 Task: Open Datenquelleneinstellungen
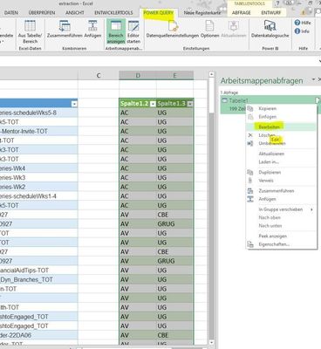pos(173,29)
